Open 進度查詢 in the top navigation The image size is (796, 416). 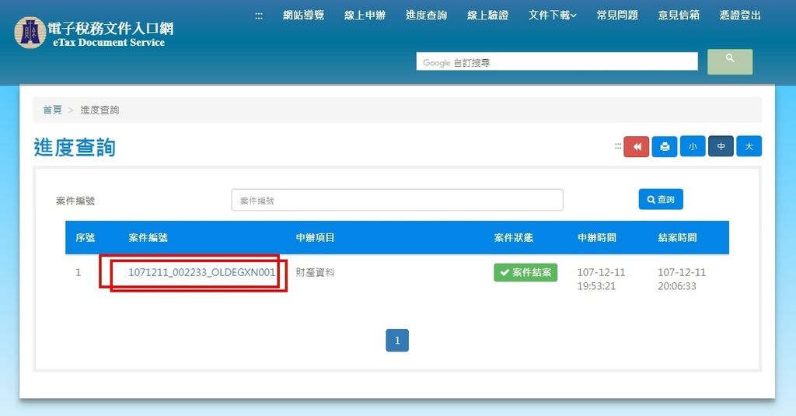click(x=427, y=16)
